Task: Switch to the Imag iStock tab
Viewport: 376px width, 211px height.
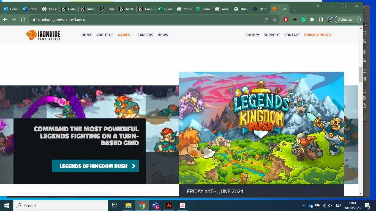Action: (x=88, y=9)
